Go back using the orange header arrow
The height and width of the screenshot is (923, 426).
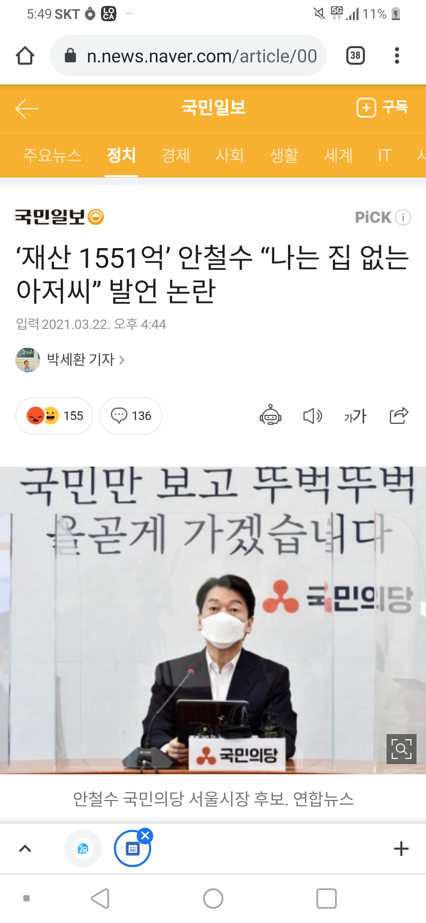coord(27,108)
